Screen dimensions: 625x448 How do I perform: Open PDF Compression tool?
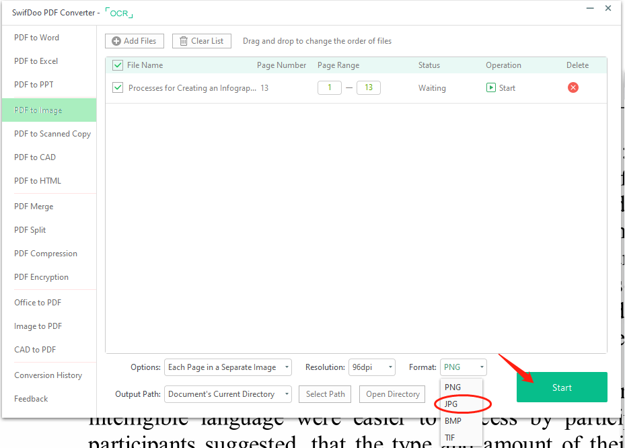click(x=46, y=254)
